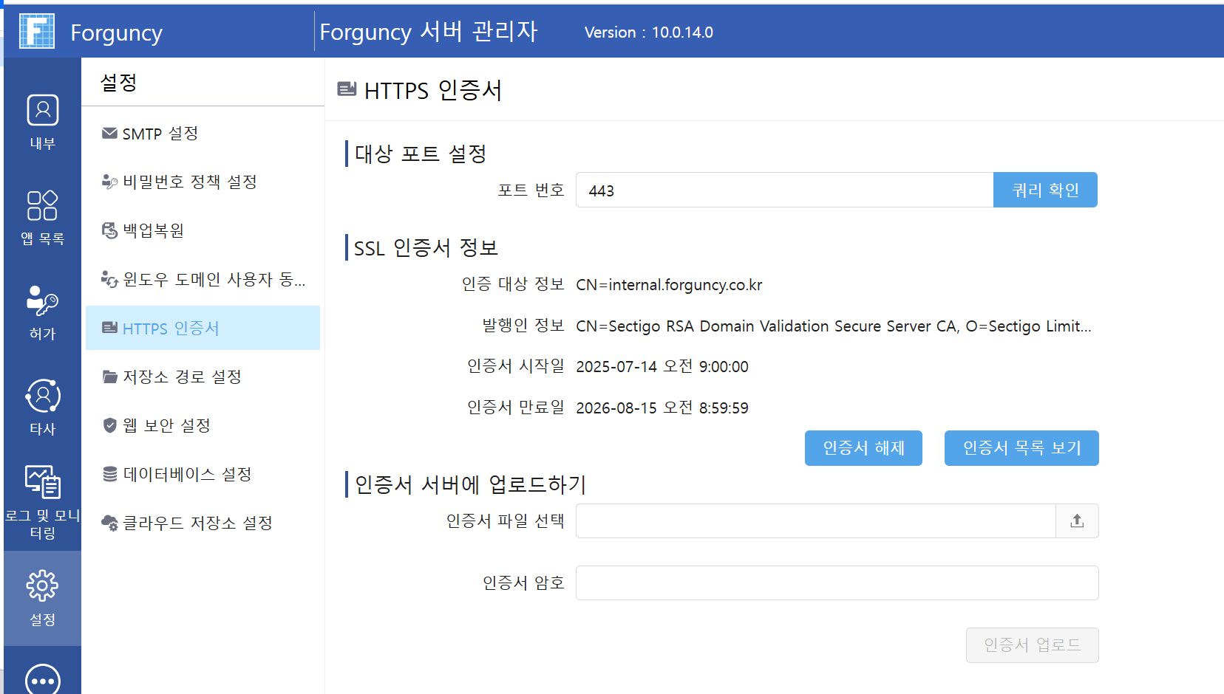This screenshot has height=694, width=1224.
Task: Click the 인증서 서버에 업로드하기 heading
Action: tap(470, 484)
